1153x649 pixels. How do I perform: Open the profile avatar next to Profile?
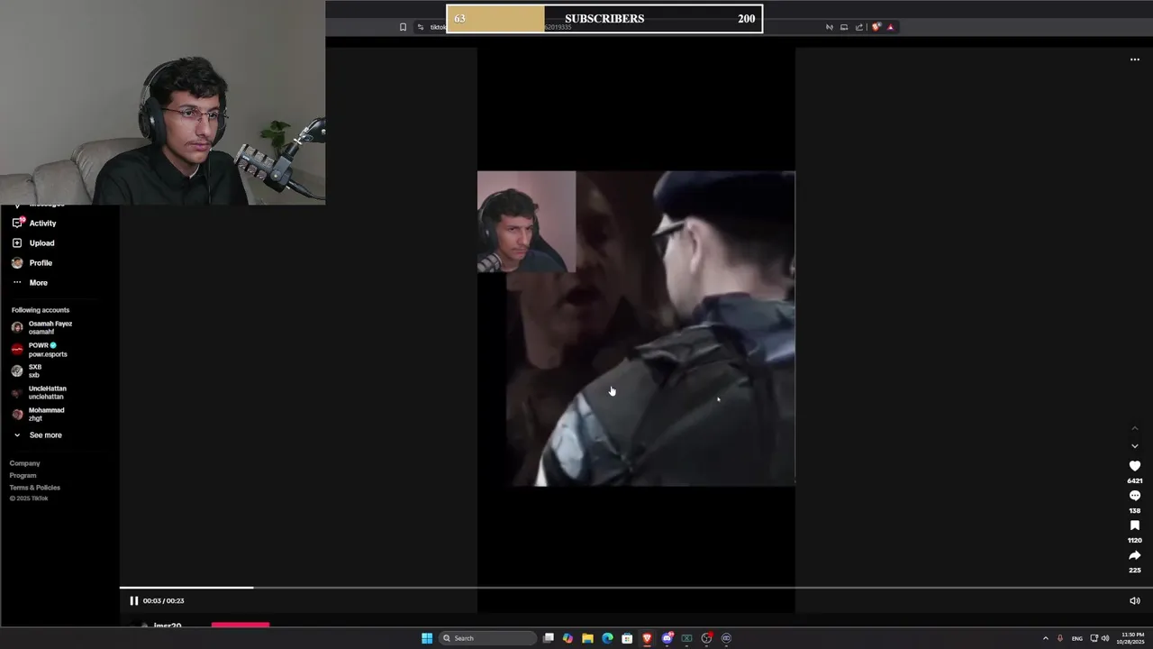pos(17,262)
